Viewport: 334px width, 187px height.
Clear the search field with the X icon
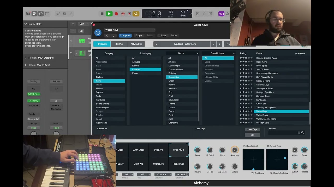pyautogui.click(x=299, y=133)
